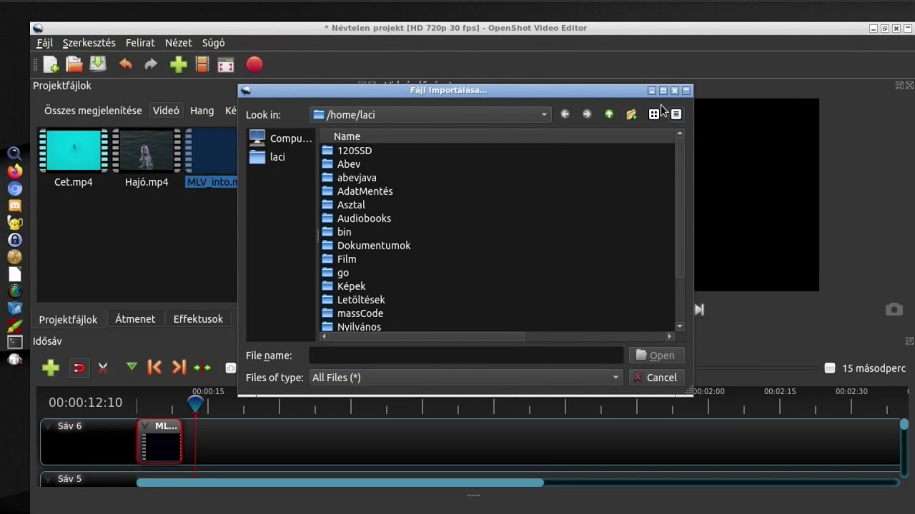This screenshot has height=514, width=915.
Task: Click the blue playhead marker on timeline
Action: click(x=195, y=403)
